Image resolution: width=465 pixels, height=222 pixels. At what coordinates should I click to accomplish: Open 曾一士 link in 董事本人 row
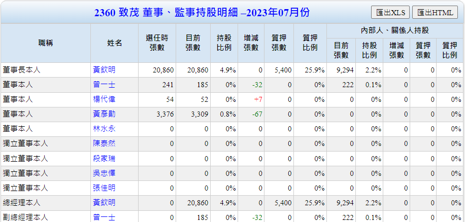[x=104, y=85]
